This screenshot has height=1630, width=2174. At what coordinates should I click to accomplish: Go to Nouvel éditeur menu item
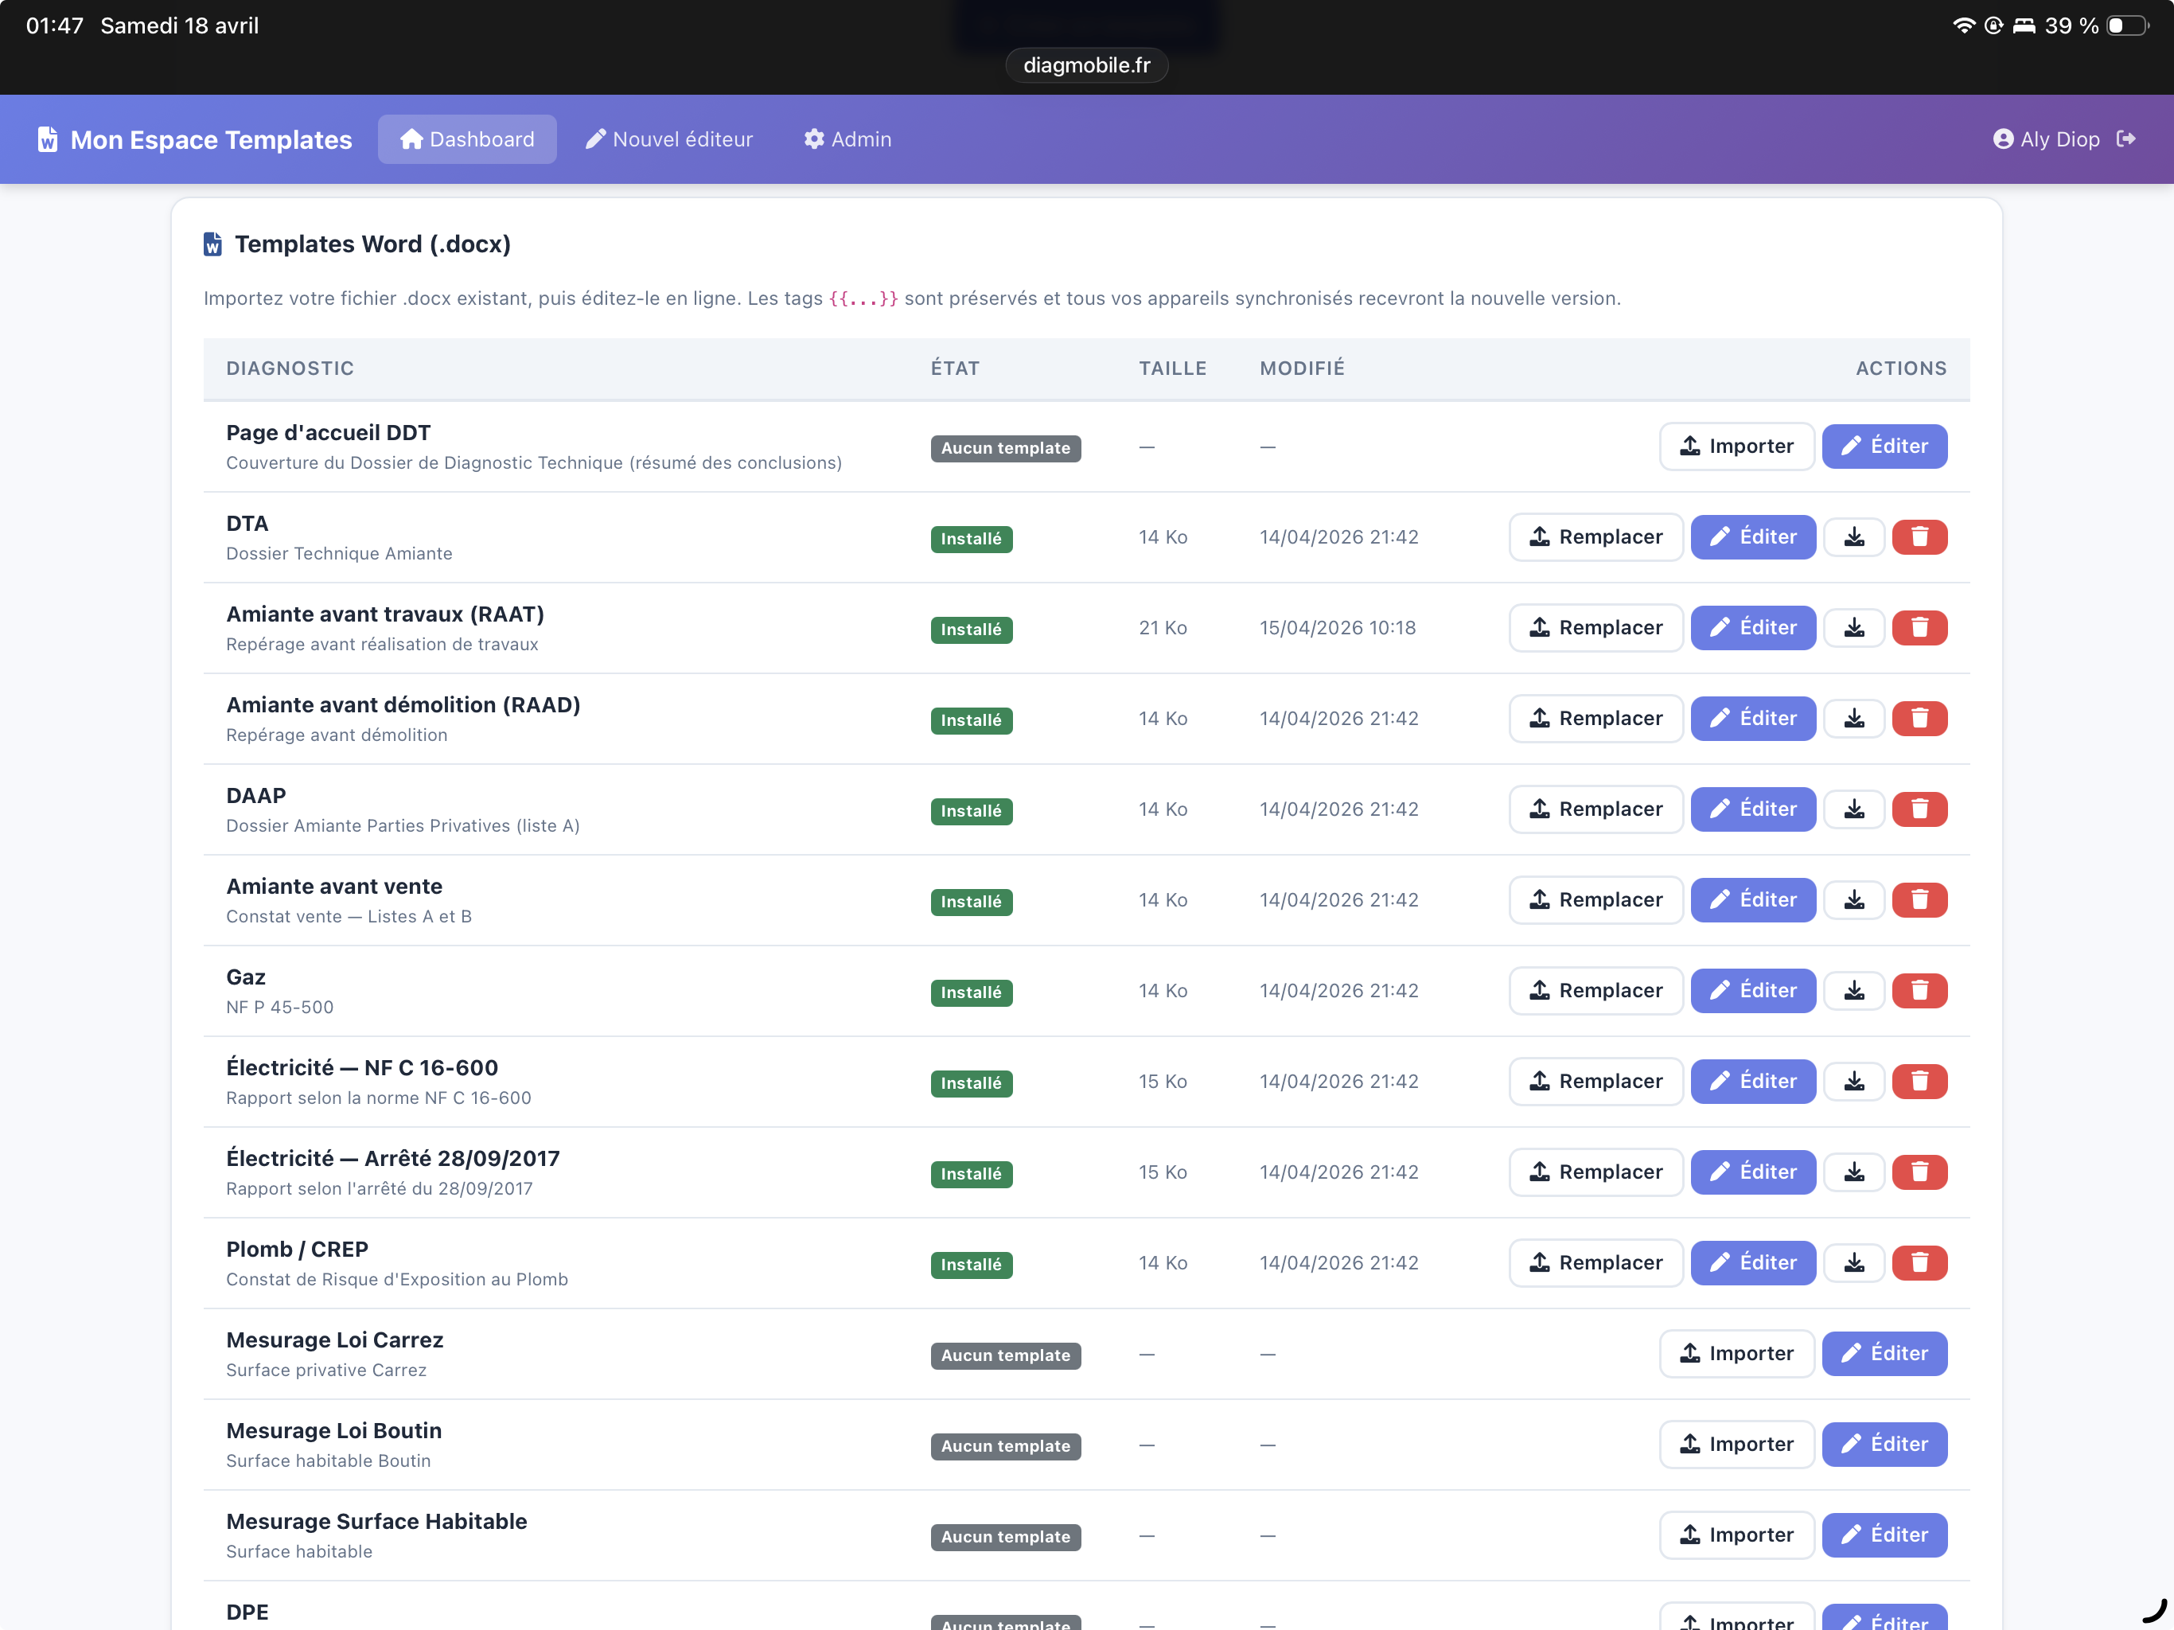coord(669,139)
